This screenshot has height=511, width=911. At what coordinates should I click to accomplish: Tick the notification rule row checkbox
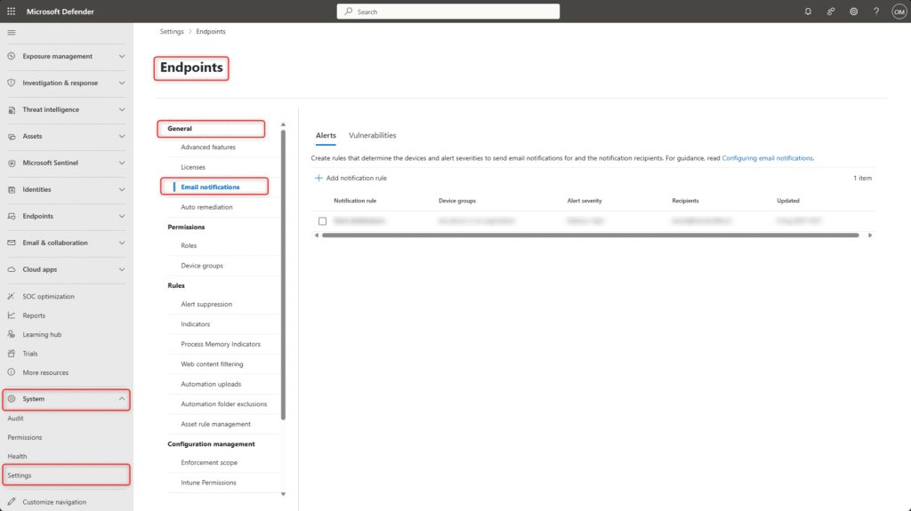[323, 220]
